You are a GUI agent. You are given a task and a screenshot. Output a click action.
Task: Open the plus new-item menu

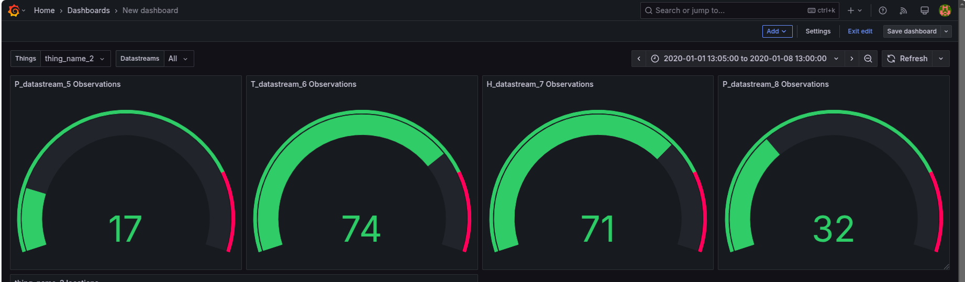[x=854, y=10]
